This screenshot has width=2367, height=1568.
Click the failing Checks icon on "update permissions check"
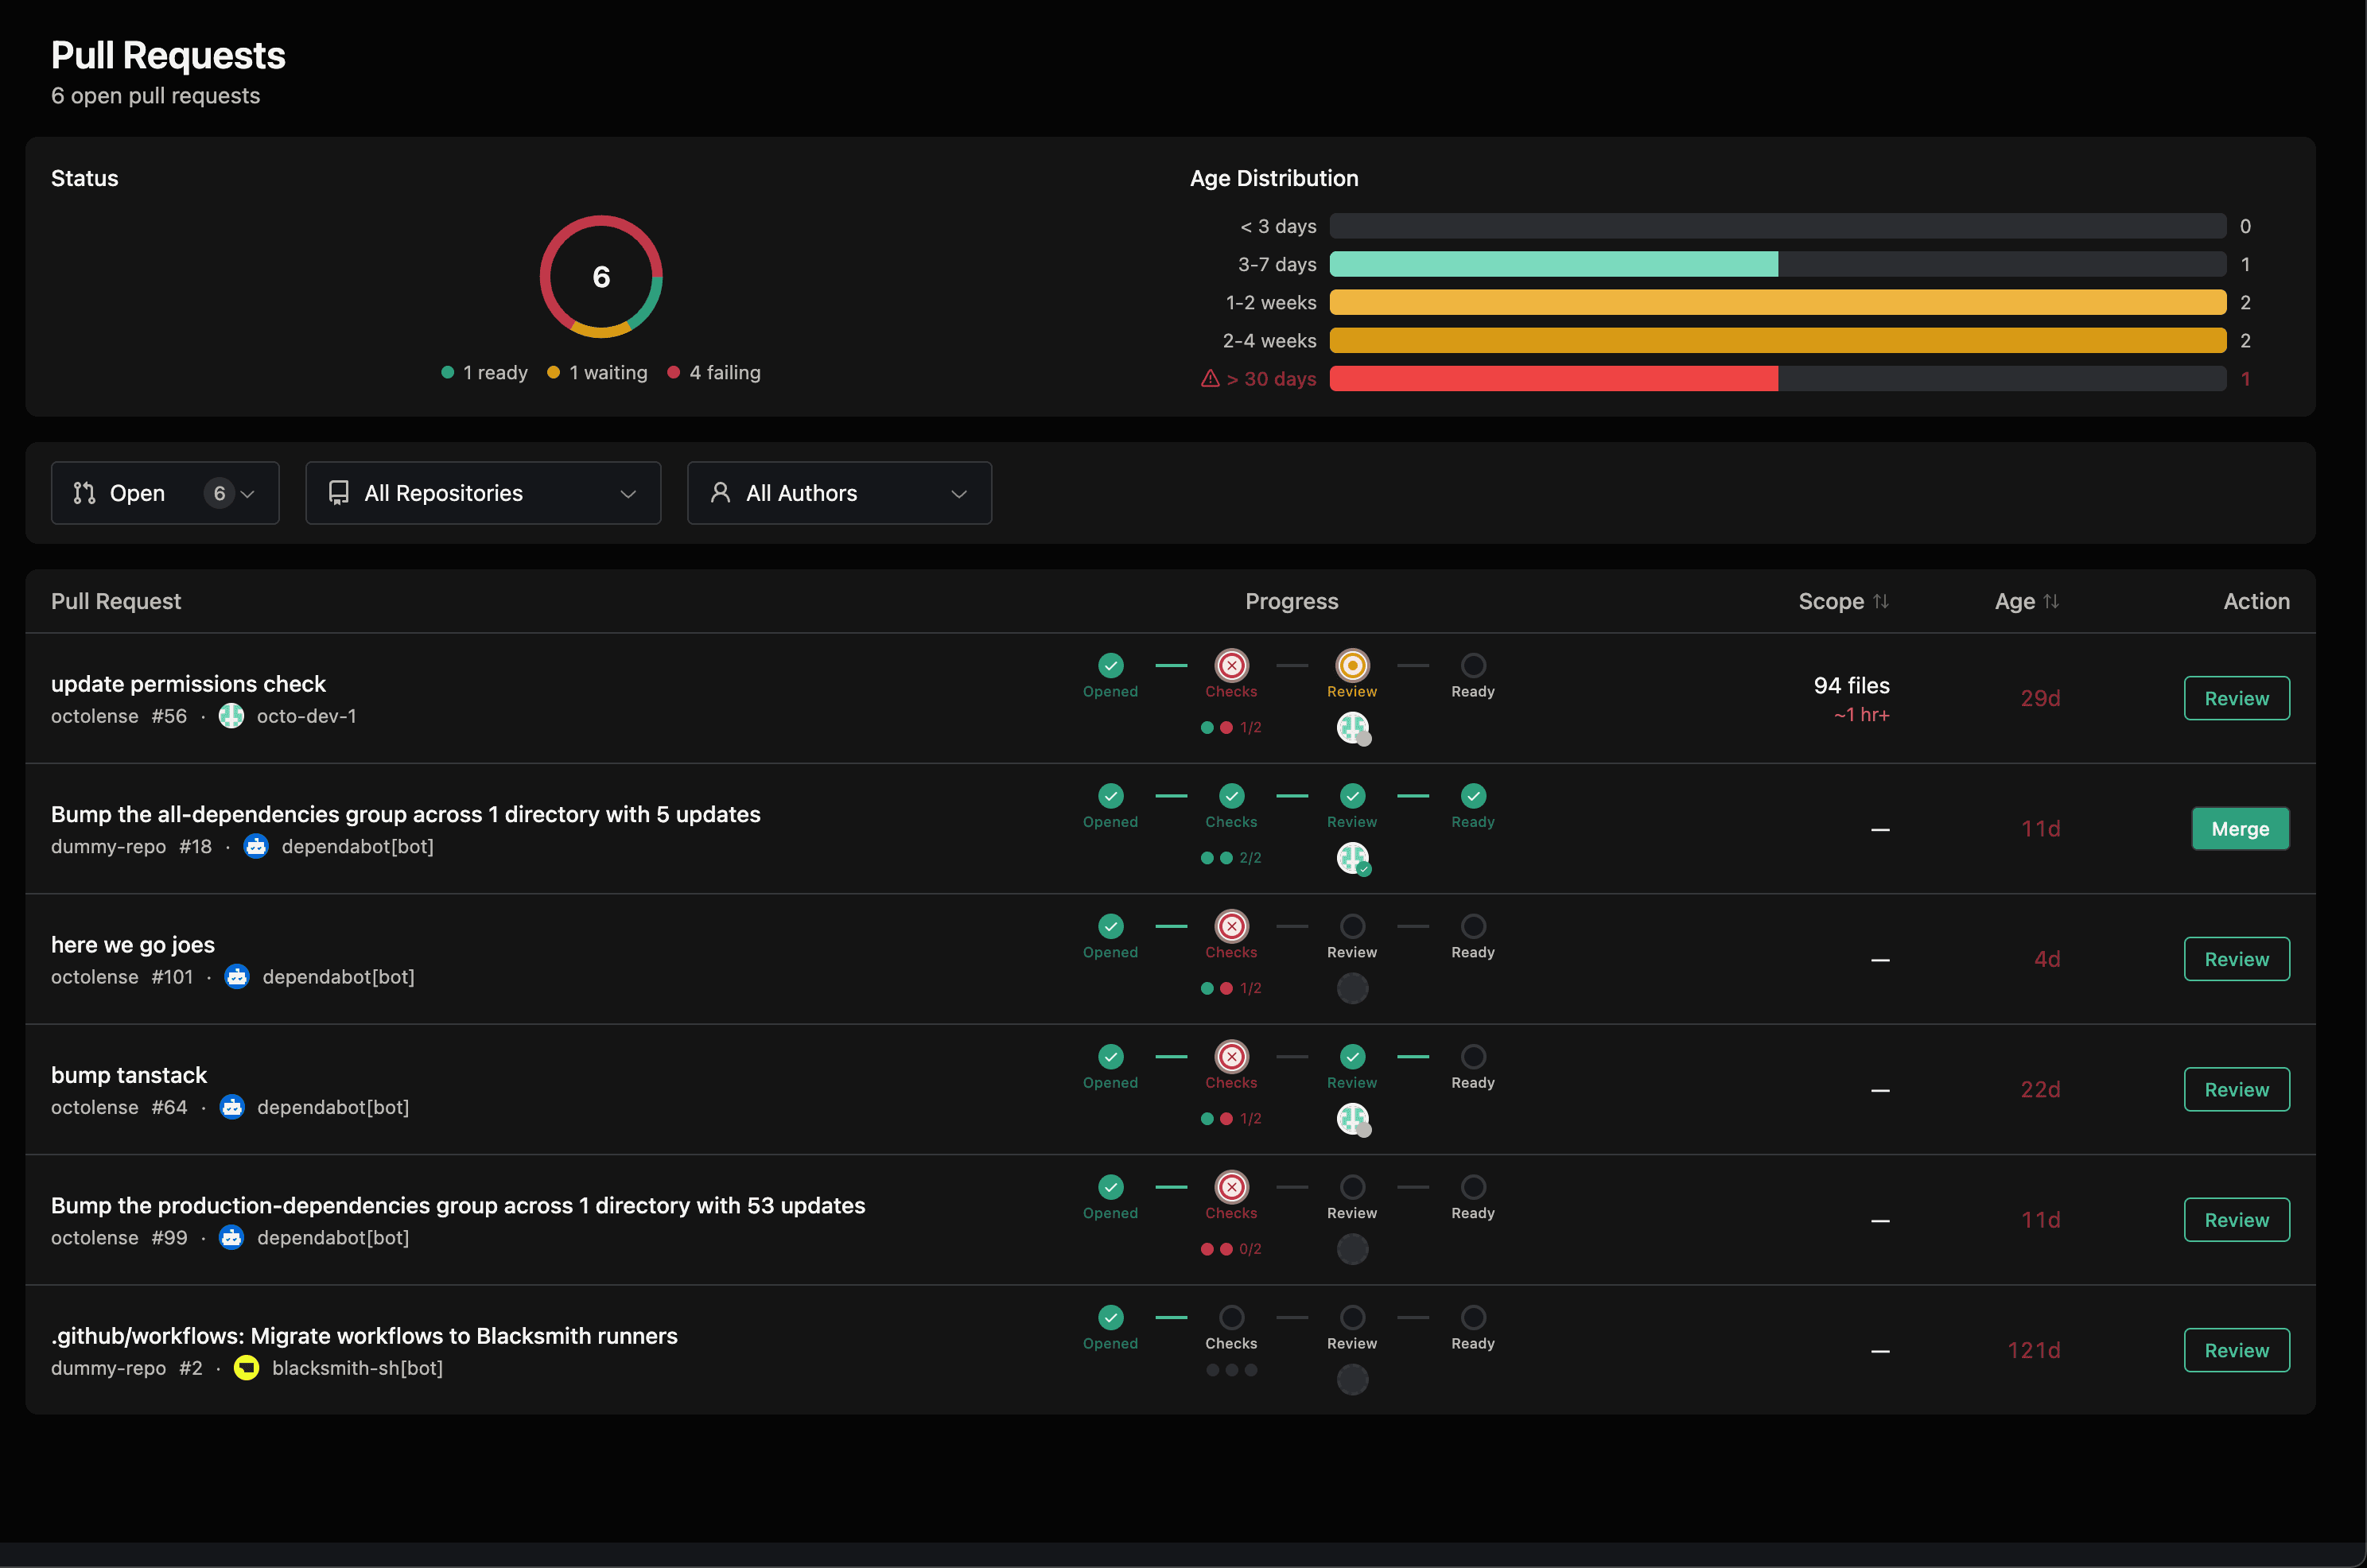[x=1231, y=665]
